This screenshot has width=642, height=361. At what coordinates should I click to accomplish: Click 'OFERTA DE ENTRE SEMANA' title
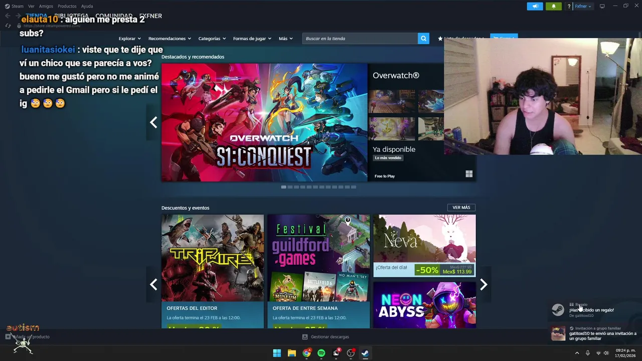click(x=305, y=308)
